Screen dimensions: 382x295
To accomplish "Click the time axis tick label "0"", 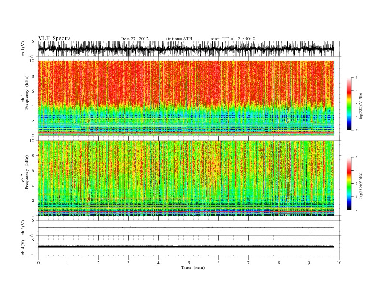I will coord(38,263).
